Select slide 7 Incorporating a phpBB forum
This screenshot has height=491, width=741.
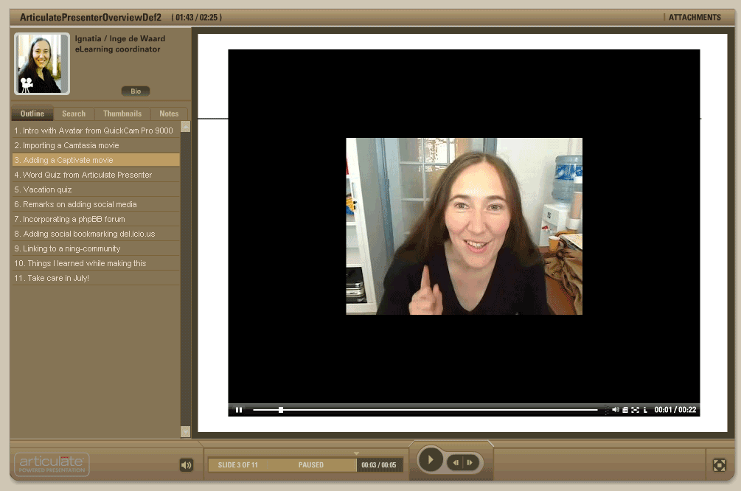96,219
